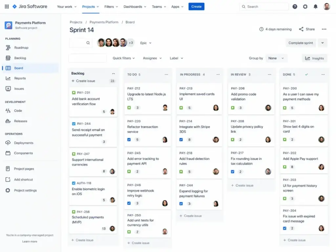Viewport: 336px width, 252px height.
Task: Click the Components sidebar icon
Action: pos(8,153)
